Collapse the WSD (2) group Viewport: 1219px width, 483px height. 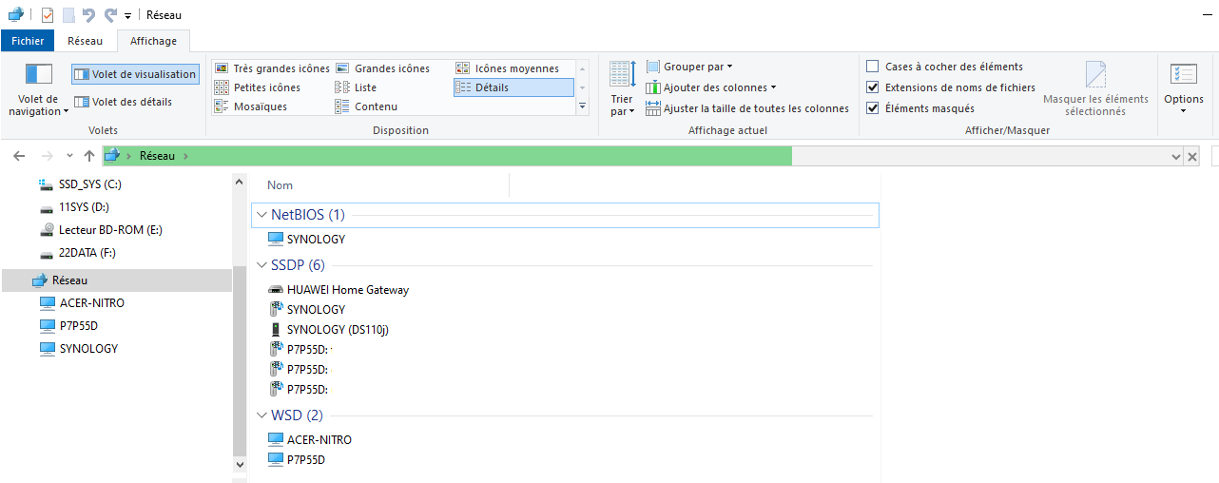(x=261, y=415)
